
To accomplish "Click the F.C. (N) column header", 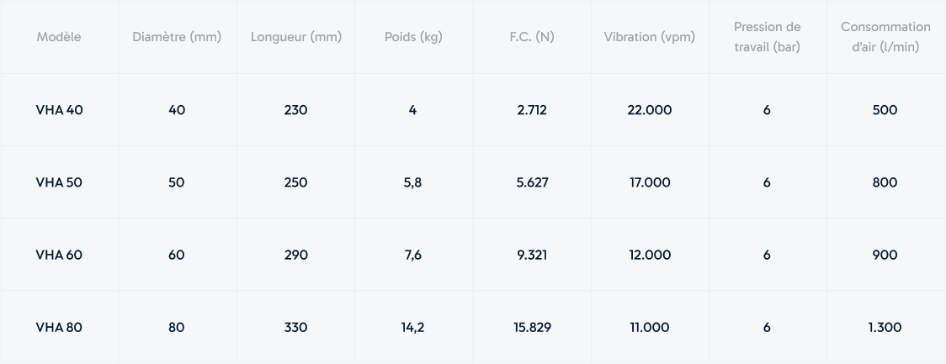I will (x=532, y=37).
